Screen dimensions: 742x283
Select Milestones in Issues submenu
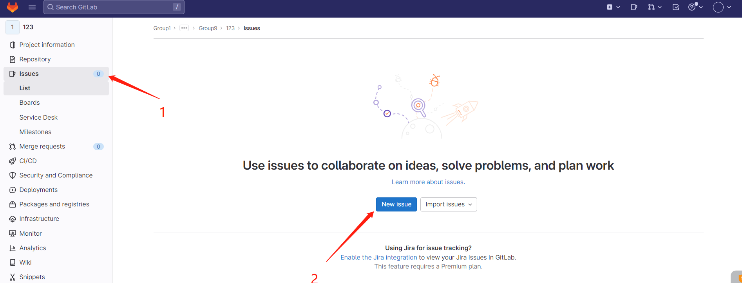coord(35,132)
